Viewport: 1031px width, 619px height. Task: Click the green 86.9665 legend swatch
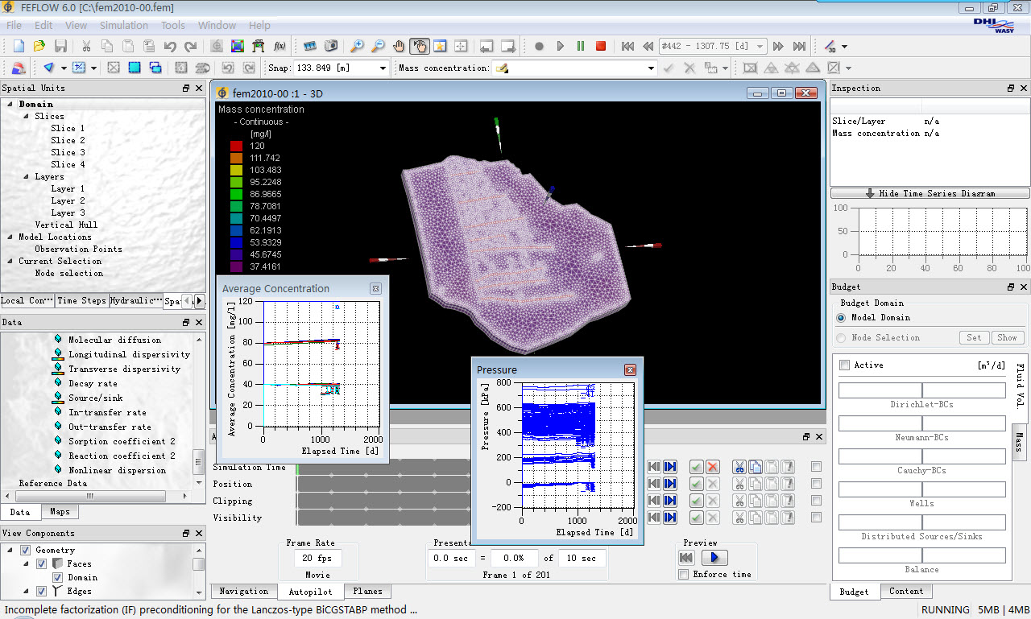point(237,194)
